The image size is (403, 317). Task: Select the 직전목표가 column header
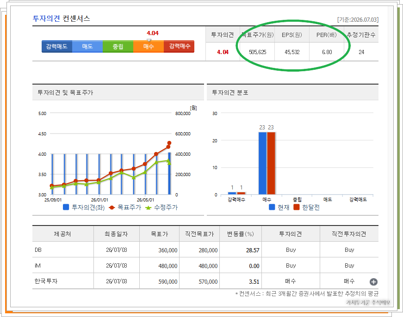[199, 234]
